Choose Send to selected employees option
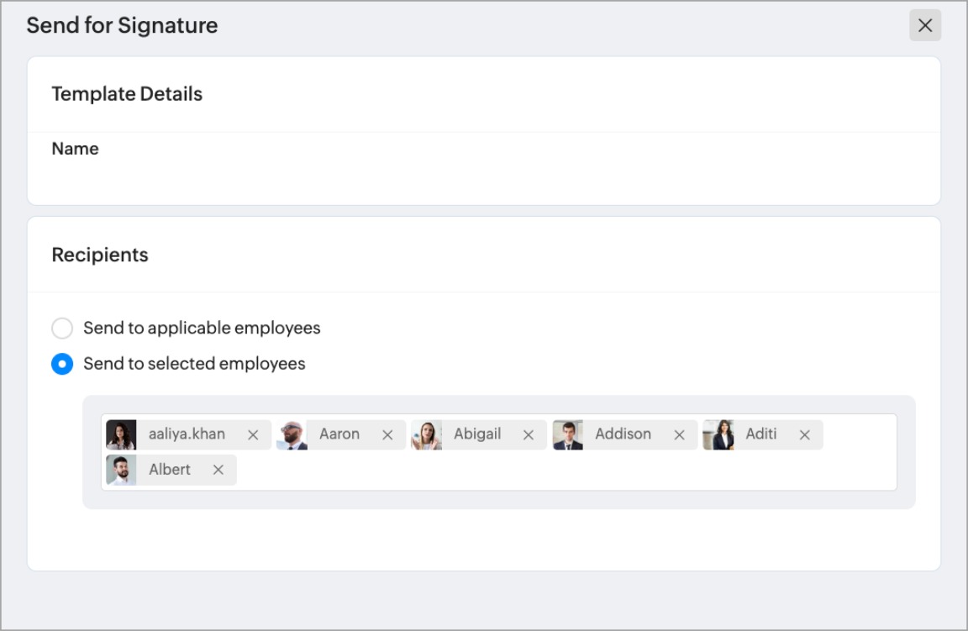This screenshot has width=968, height=631. [62, 365]
